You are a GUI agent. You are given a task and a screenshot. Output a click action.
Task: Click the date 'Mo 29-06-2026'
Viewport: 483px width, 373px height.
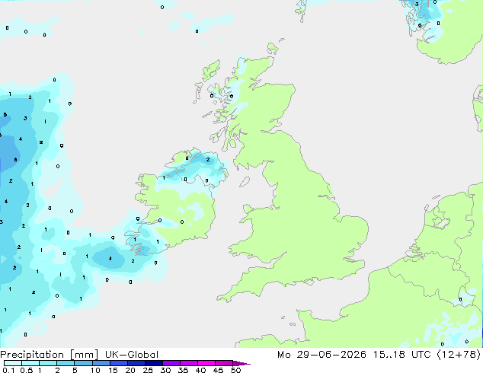coord(321,355)
